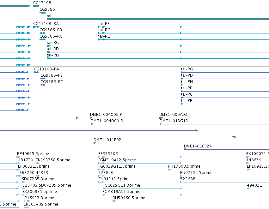Select the tai-RE transcript label
Viewport: 269px width, 209px height.
104,36
